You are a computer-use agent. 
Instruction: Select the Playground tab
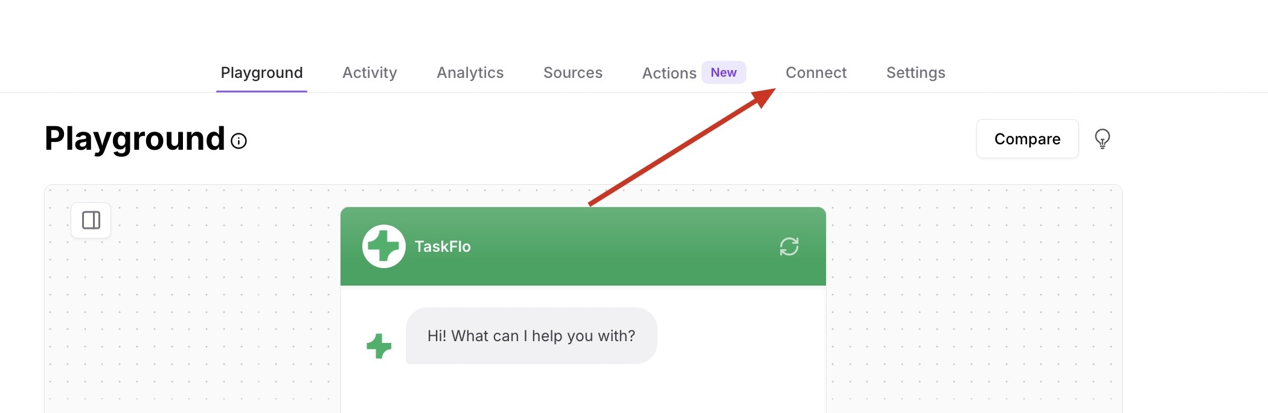point(261,72)
